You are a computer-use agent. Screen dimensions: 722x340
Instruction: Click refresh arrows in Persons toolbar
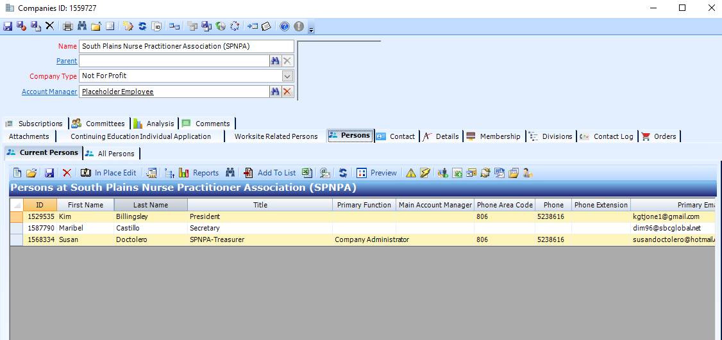click(342, 173)
